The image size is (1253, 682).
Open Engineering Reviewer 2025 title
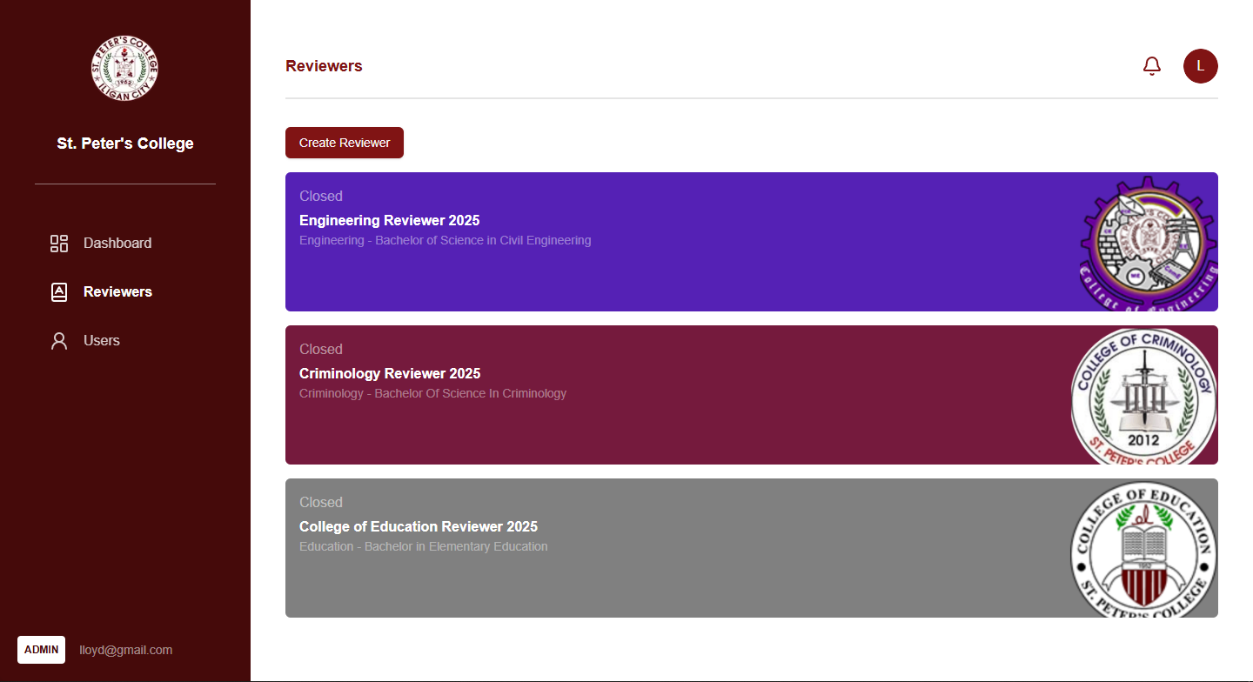coord(389,221)
